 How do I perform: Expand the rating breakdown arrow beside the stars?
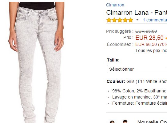(137, 20)
